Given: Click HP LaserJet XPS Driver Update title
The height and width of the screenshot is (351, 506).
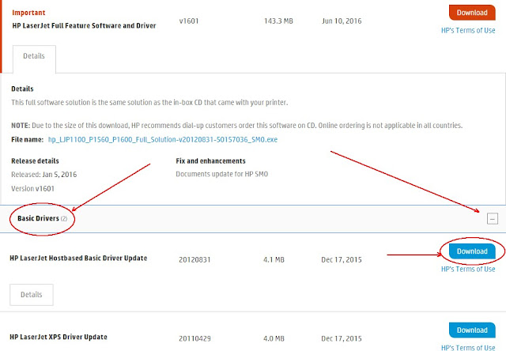Looking at the screenshot, I should click(59, 337).
